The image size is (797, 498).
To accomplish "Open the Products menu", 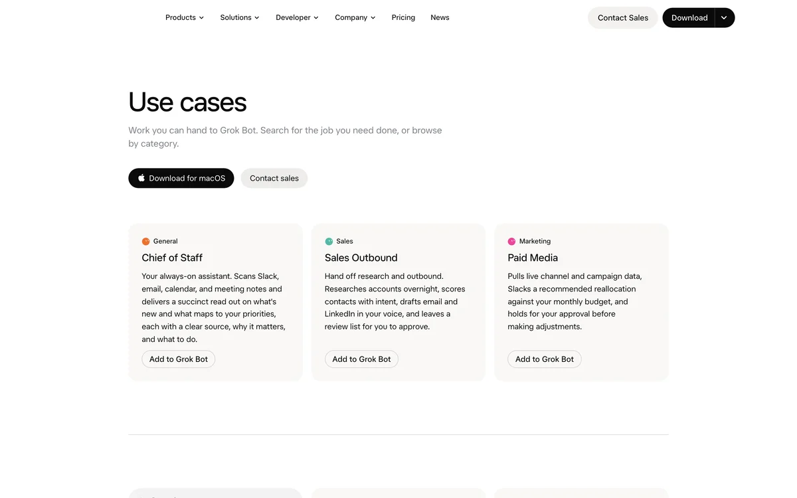I will [185, 17].
